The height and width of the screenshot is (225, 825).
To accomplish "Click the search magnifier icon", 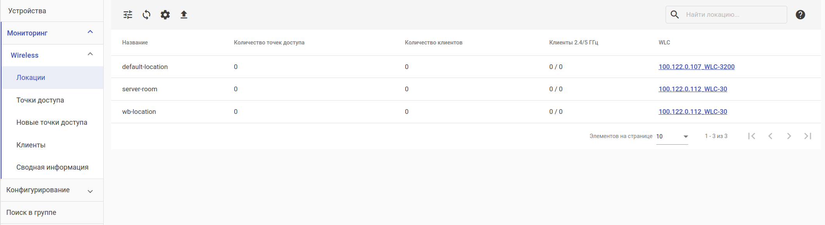I will (x=675, y=15).
